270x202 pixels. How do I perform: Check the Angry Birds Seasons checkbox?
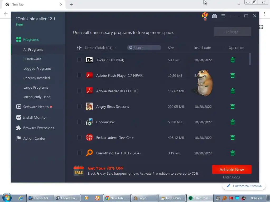[x=79, y=106]
